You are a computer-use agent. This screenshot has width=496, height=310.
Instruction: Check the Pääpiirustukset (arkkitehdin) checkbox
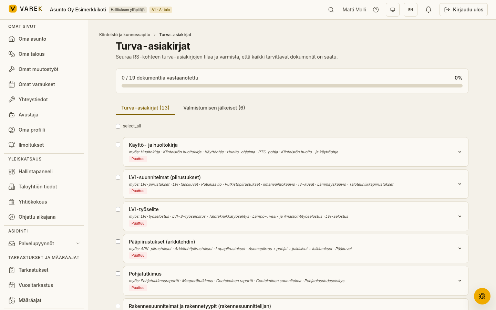point(118,241)
